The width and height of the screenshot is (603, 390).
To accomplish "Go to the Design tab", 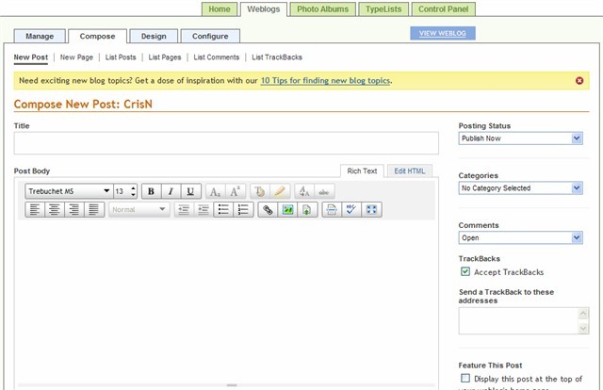I will 154,36.
